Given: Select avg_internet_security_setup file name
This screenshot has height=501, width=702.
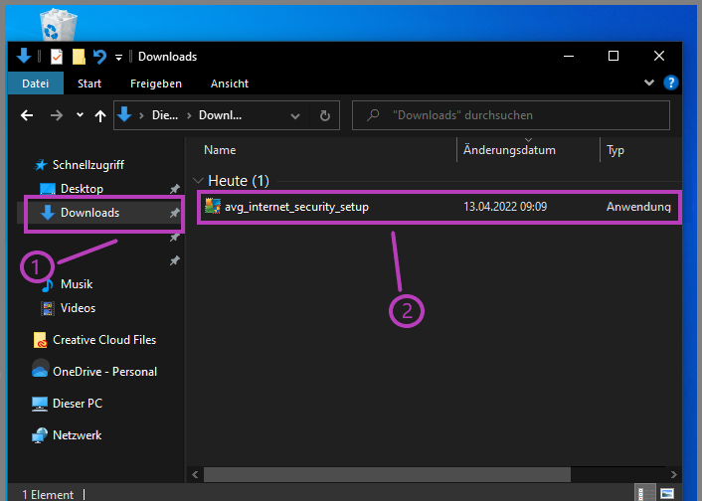Looking at the screenshot, I should [x=296, y=207].
